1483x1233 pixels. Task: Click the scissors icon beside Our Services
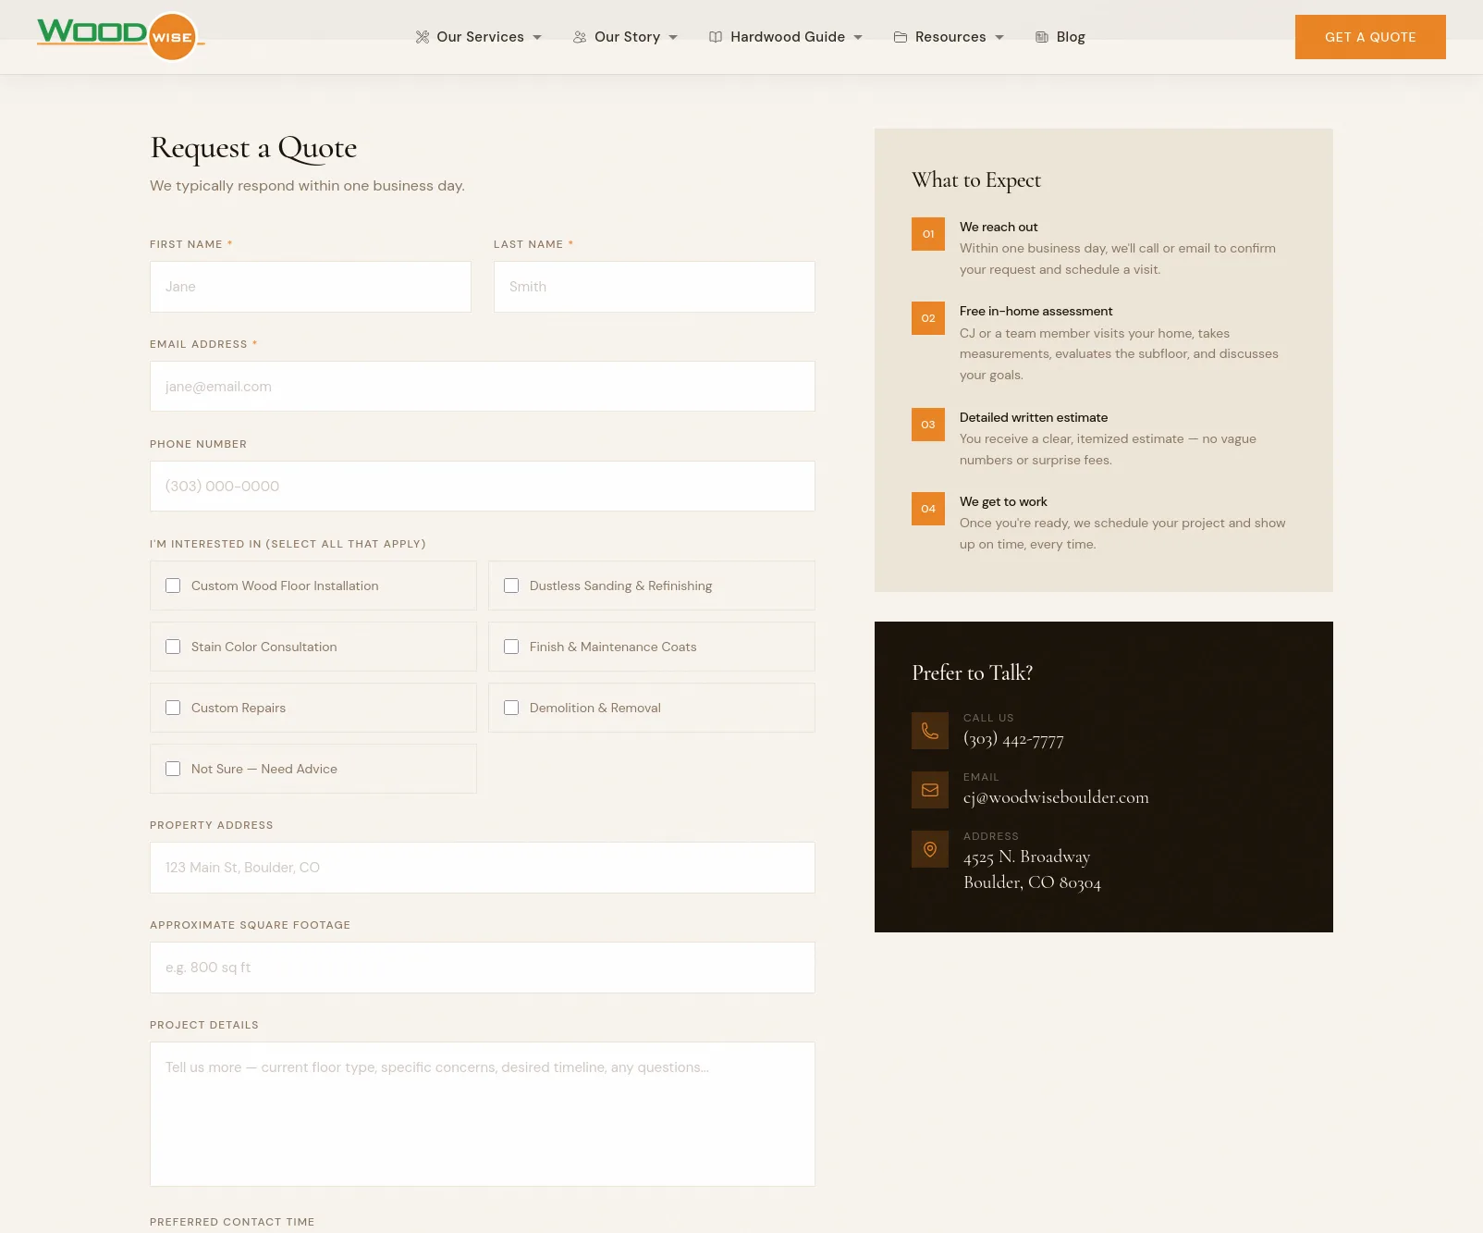click(x=423, y=37)
